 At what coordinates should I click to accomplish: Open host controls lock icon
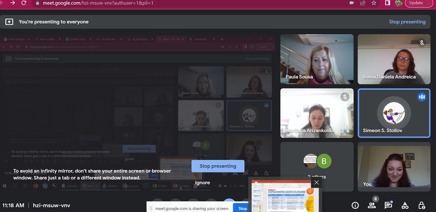pyautogui.click(x=421, y=206)
